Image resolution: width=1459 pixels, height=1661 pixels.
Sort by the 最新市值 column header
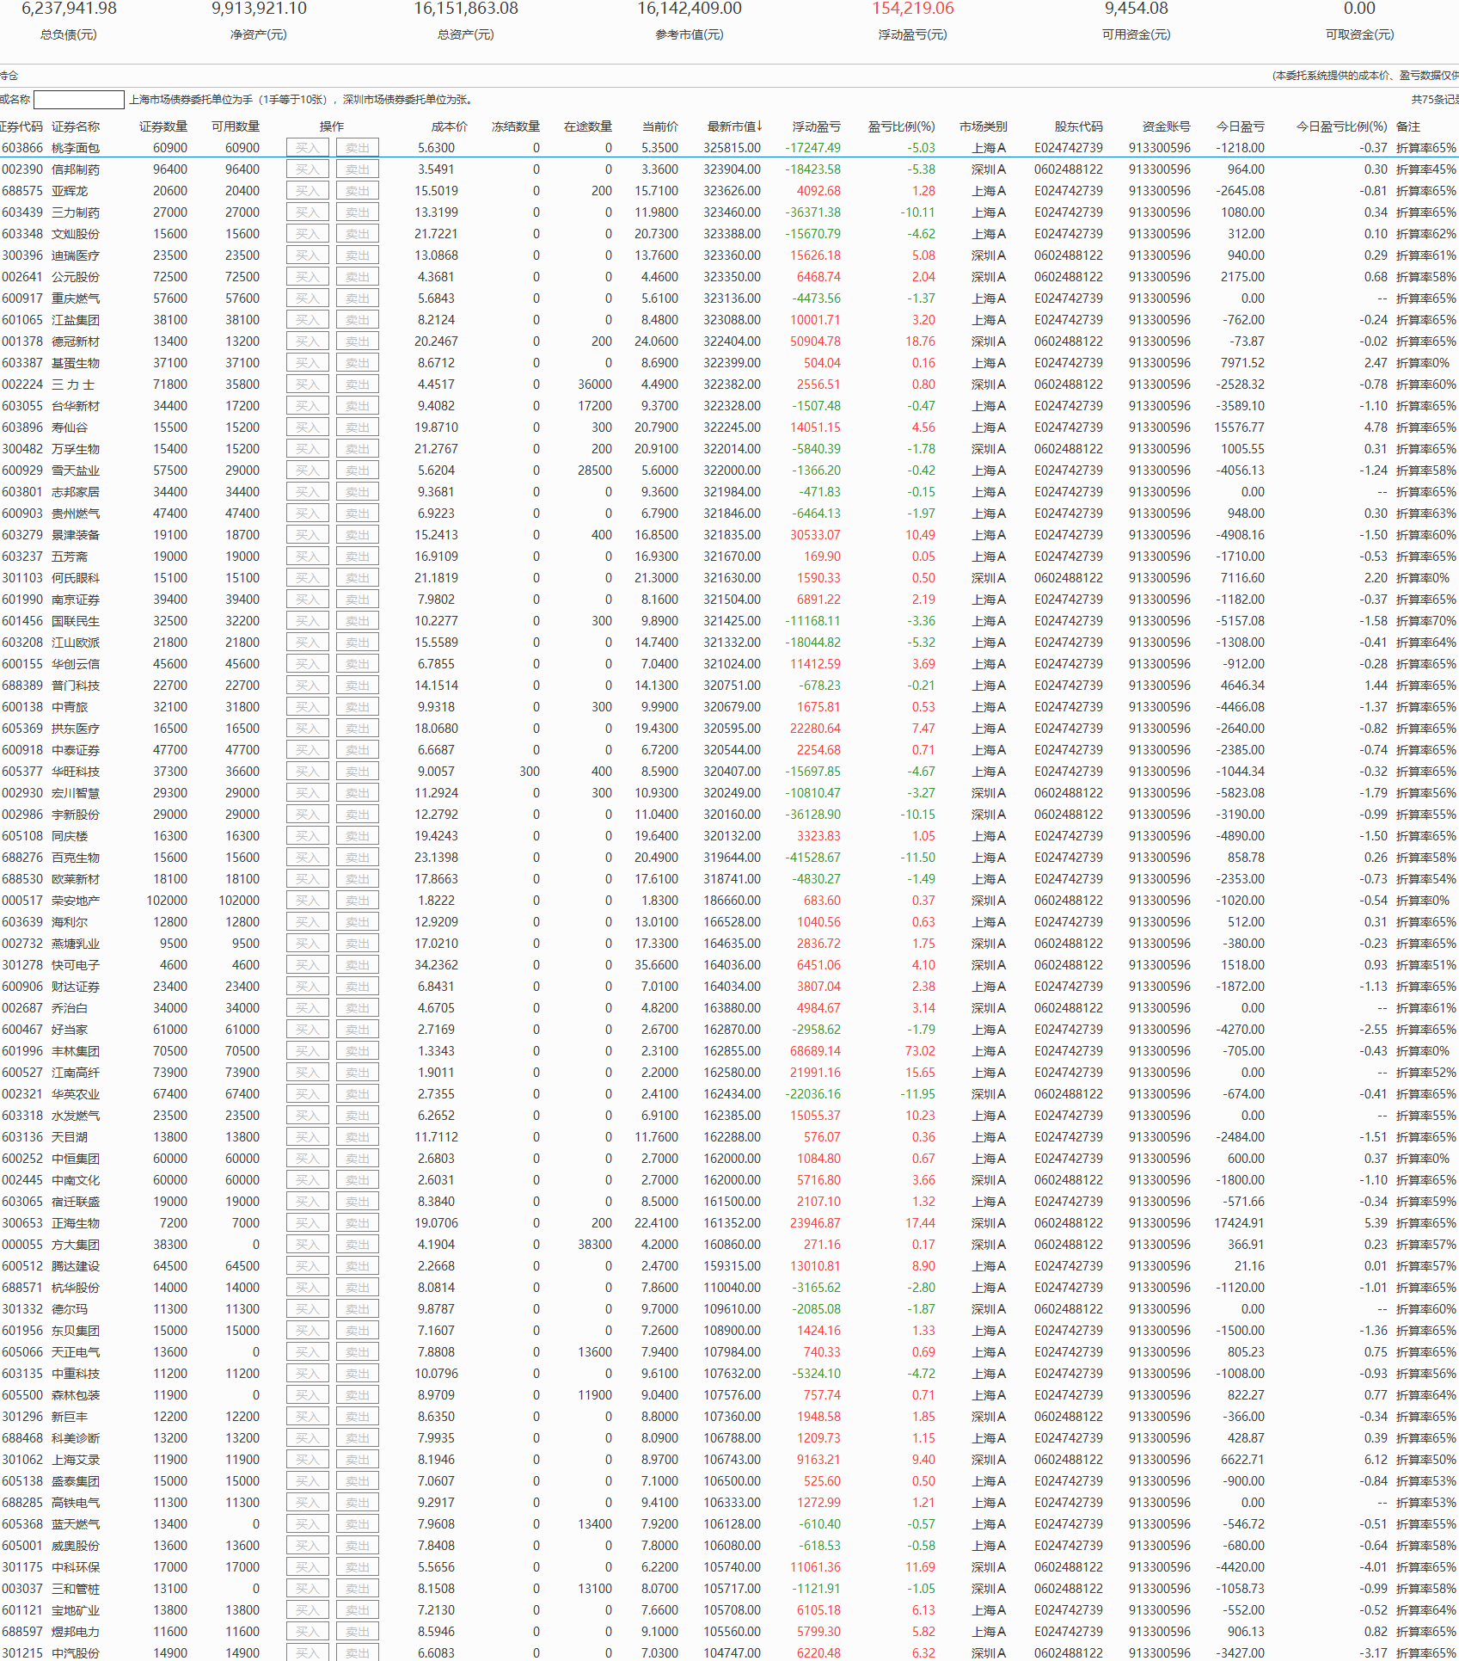(734, 126)
